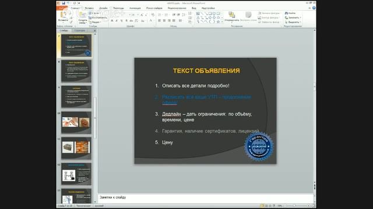Open Контур фигуры shape outline dropdown
This screenshot has width=373, height=209.
269,17
